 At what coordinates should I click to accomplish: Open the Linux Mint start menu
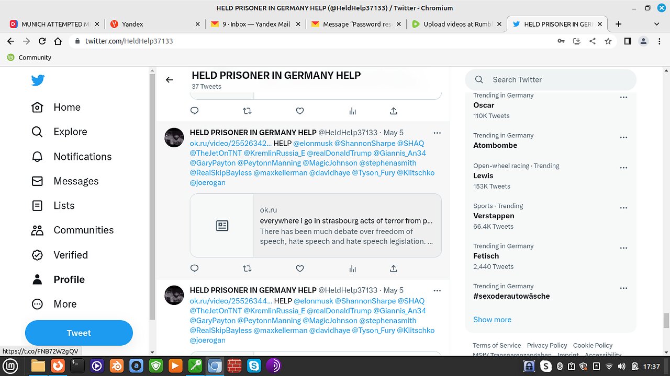coord(10,366)
